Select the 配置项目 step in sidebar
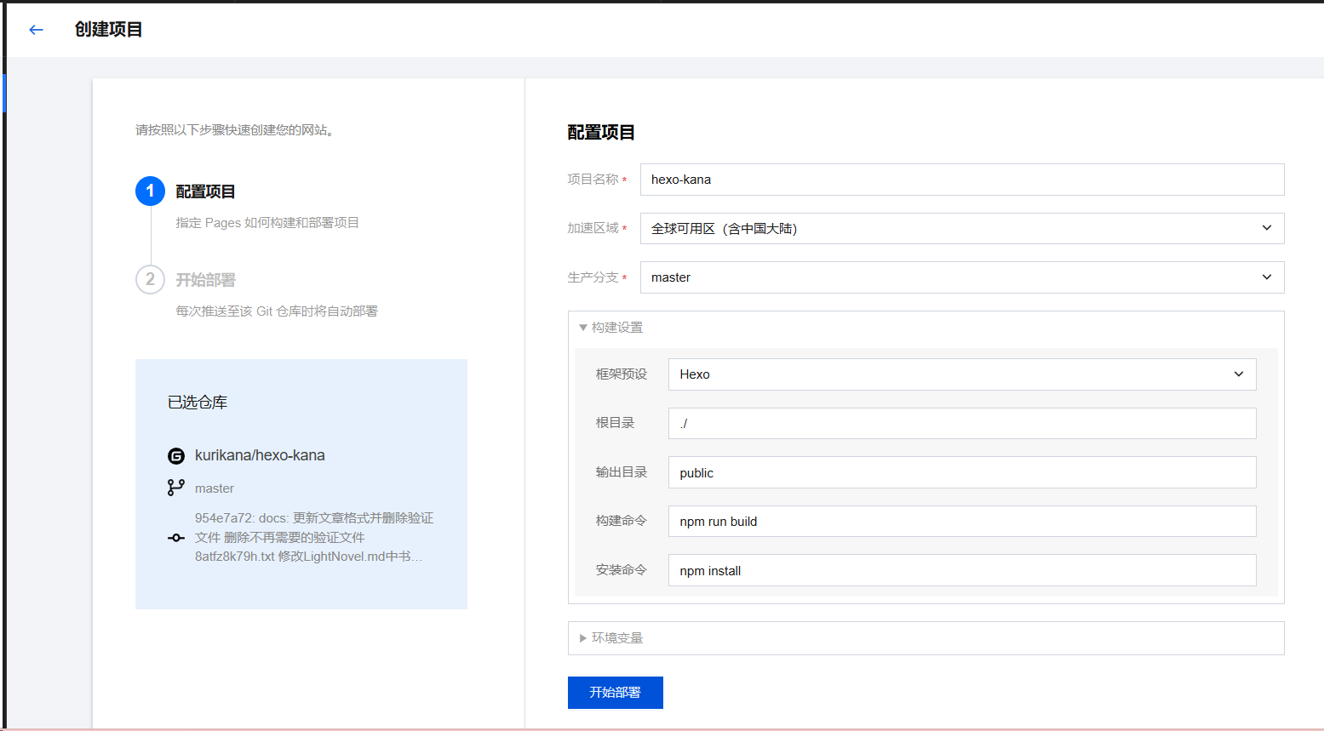 click(x=205, y=192)
